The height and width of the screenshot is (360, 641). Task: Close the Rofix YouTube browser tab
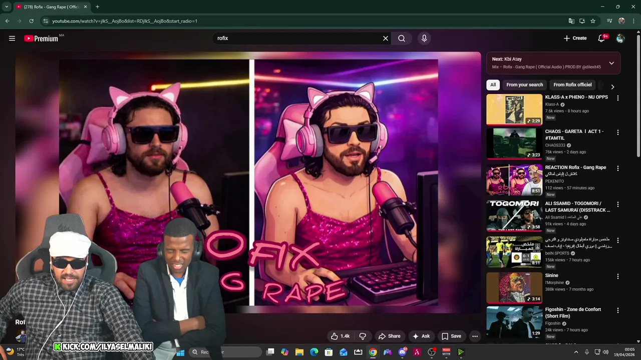[x=85, y=6]
